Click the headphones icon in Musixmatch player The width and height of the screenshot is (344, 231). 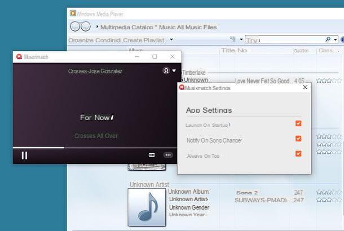click(166, 70)
